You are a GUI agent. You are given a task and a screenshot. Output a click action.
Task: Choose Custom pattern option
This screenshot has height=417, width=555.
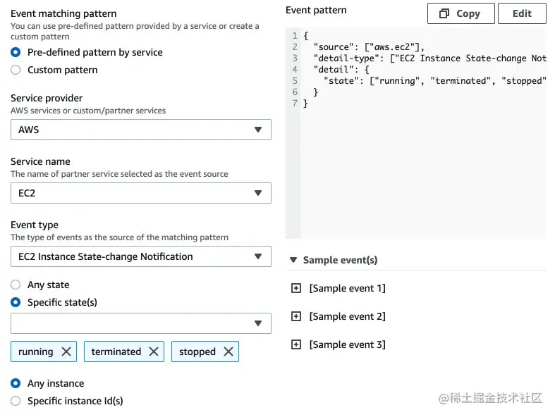click(16, 70)
